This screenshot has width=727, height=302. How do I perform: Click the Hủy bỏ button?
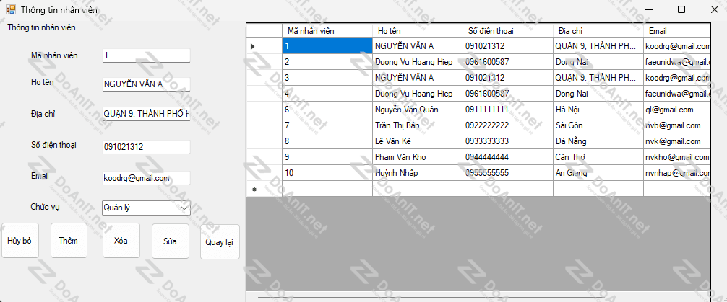click(20, 241)
